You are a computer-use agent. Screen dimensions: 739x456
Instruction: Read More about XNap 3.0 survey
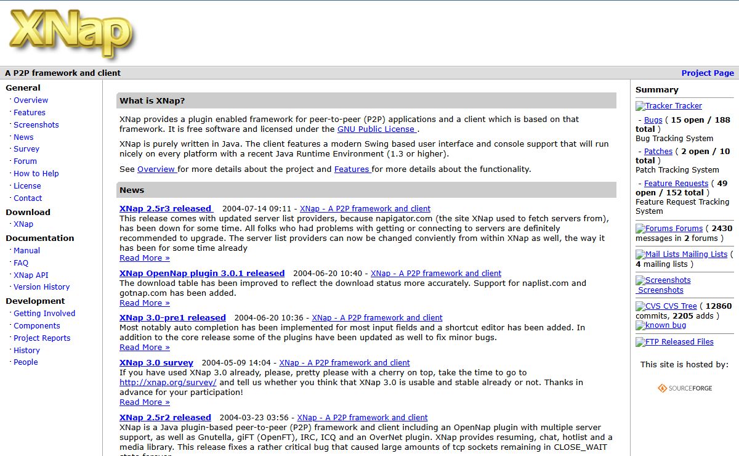click(145, 402)
